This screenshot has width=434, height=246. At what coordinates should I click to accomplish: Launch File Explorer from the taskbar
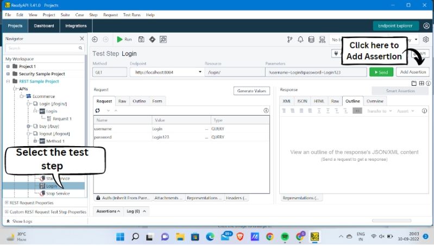180,237
